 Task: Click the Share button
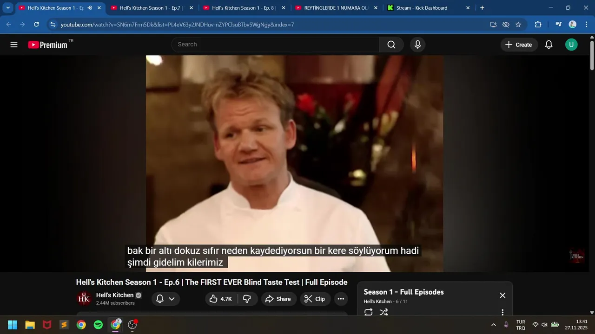tap(278, 299)
